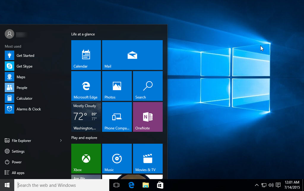The height and width of the screenshot is (191, 304).
Task: Open the Calendar tile
Action: tap(86, 55)
